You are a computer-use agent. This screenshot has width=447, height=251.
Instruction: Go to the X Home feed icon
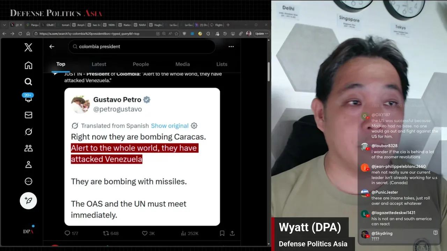tap(28, 65)
